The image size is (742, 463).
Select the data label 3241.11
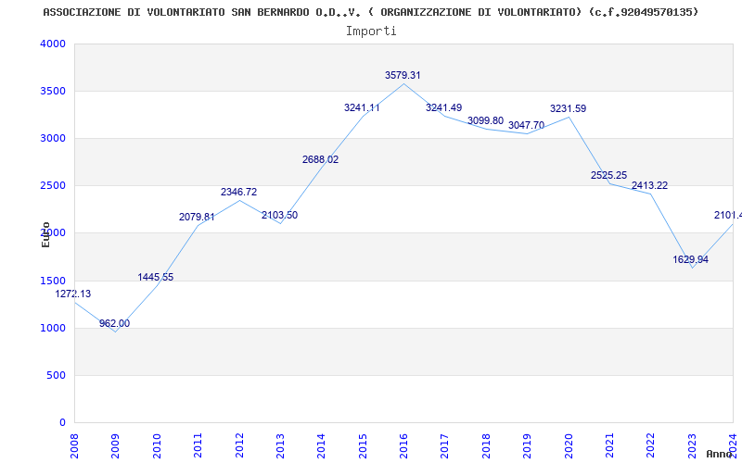point(362,107)
